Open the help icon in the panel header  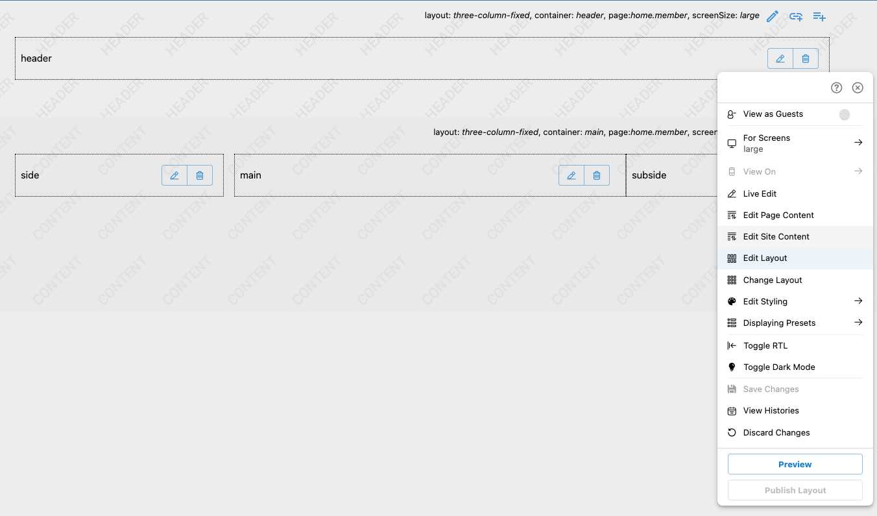[x=836, y=87]
